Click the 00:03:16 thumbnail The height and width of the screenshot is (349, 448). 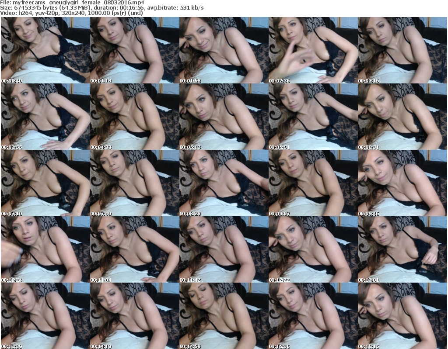(402, 50)
